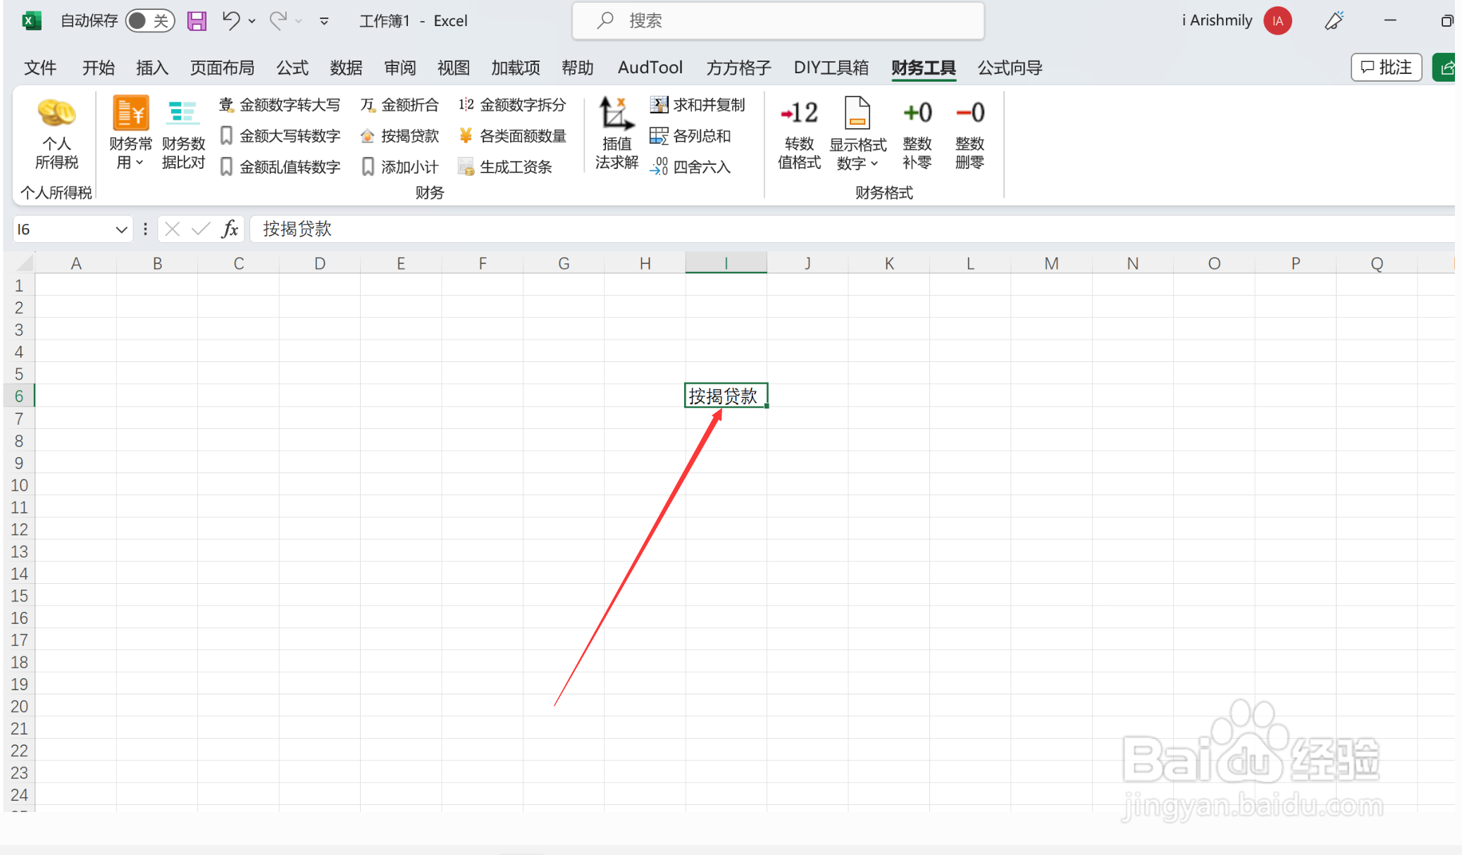The width and height of the screenshot is (1462, 855).
Task: Switch to the 开始 tab
Action: [x=98, y=68]
